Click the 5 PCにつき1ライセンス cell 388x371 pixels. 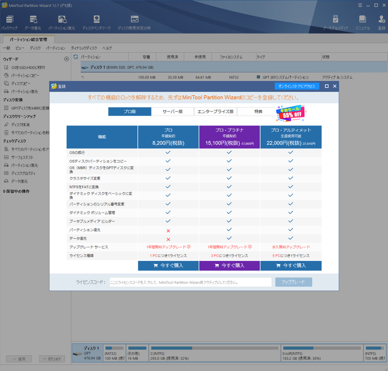(x=291, y=256)
